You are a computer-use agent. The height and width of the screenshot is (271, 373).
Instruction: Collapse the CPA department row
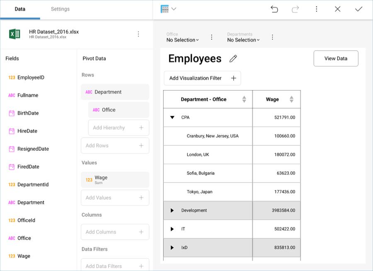point(172,117)
